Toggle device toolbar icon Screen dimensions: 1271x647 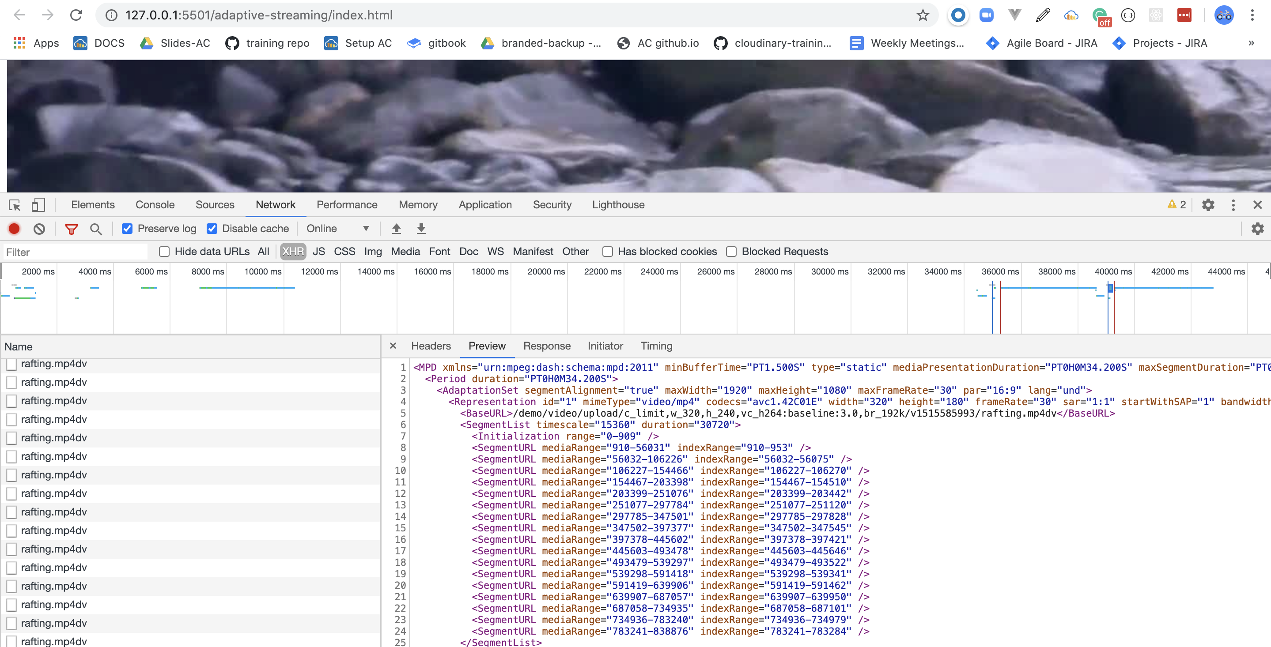pyautogui.click(x=38, y=205)
